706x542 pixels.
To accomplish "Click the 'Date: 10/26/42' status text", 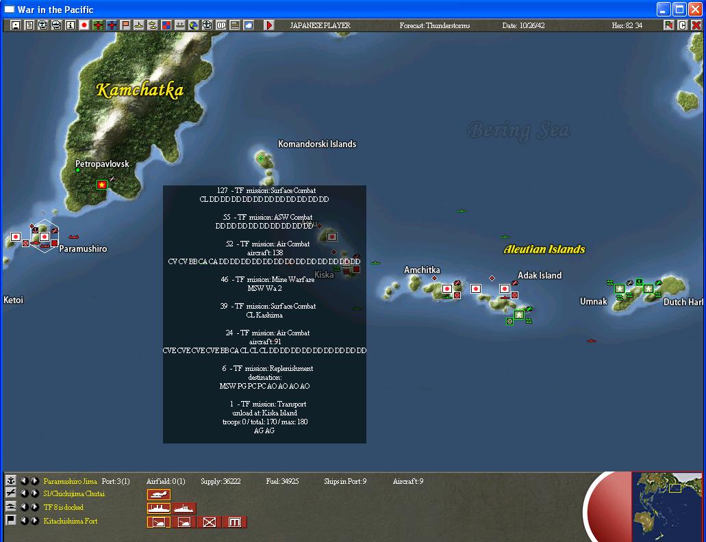I will click(x=524, y=25).
